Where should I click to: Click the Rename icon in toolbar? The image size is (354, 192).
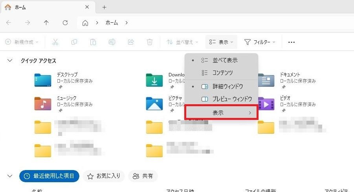pos(112,42)
